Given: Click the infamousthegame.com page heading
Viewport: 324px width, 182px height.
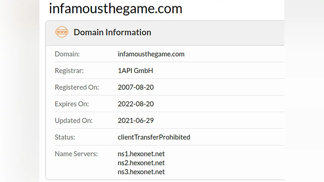Looking at the screenshot, I should [x=116, y=8].
